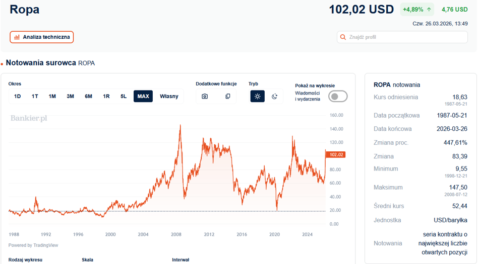Select the 1T period tab

(35, 97)
